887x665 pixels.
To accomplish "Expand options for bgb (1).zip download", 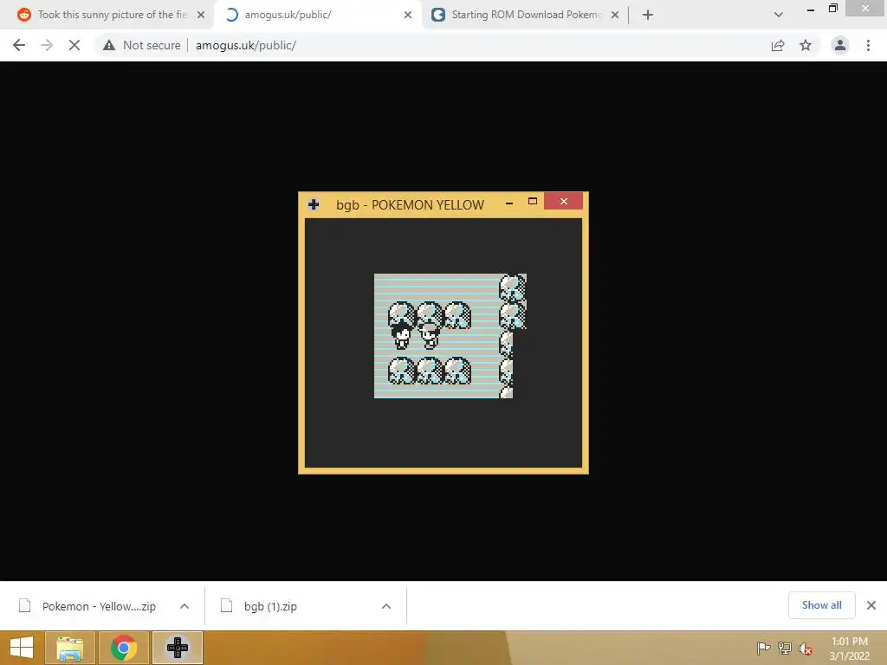I will pyautogui.click(x=386, y=606).
